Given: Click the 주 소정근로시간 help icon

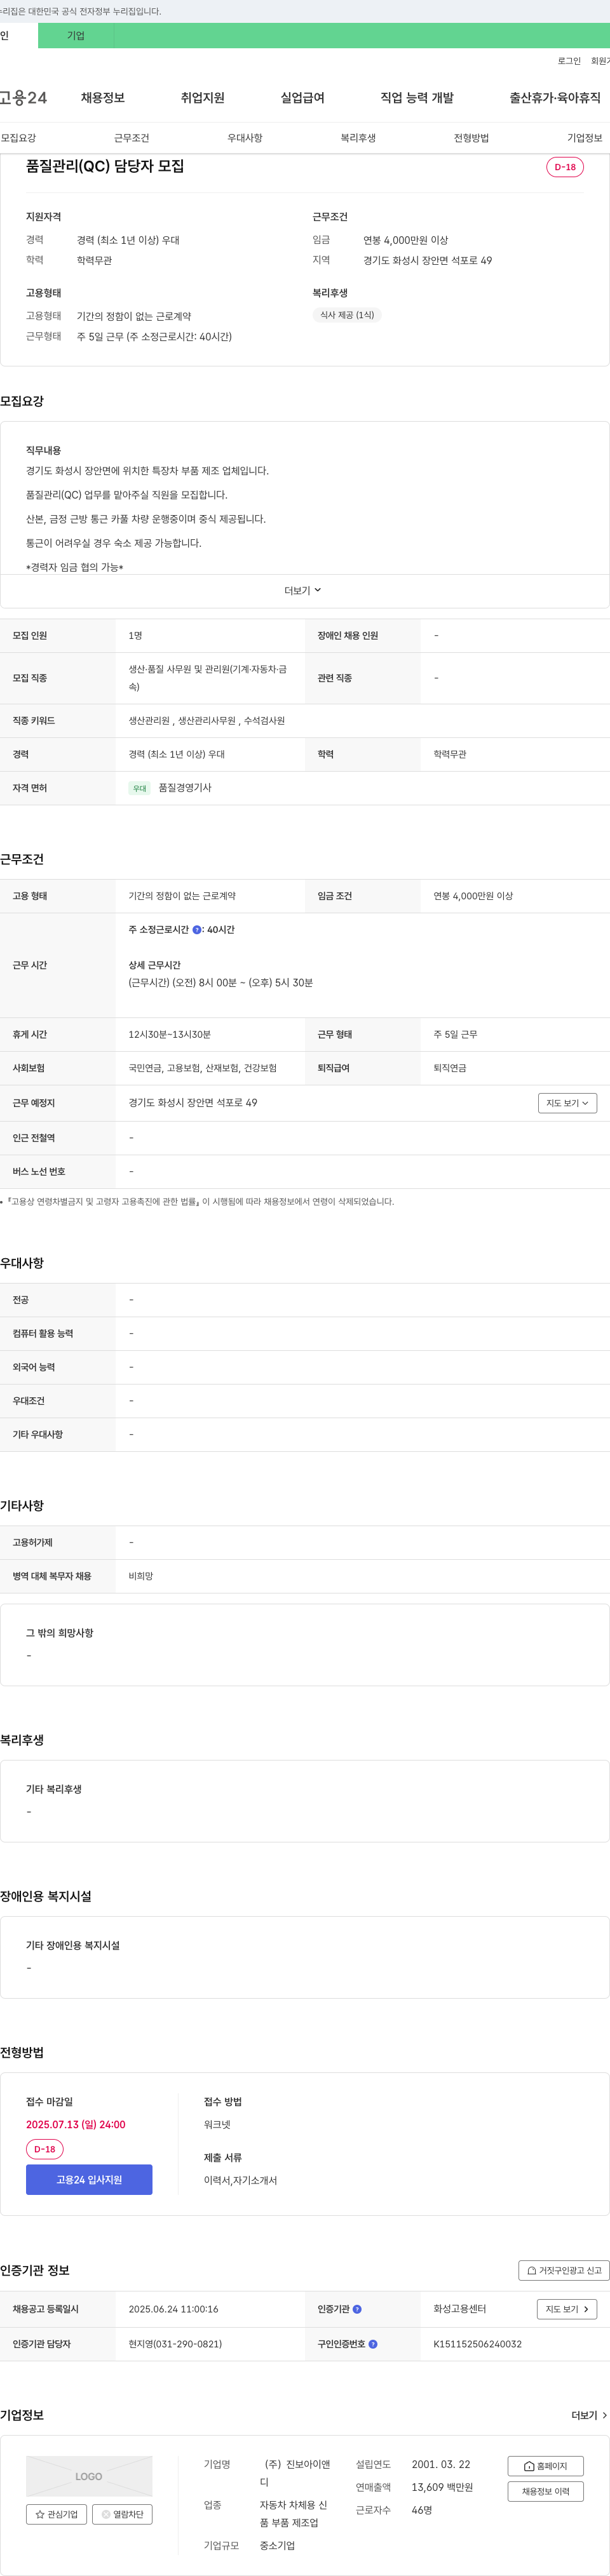Looking at the screenshot, I should tap(197, 930).
